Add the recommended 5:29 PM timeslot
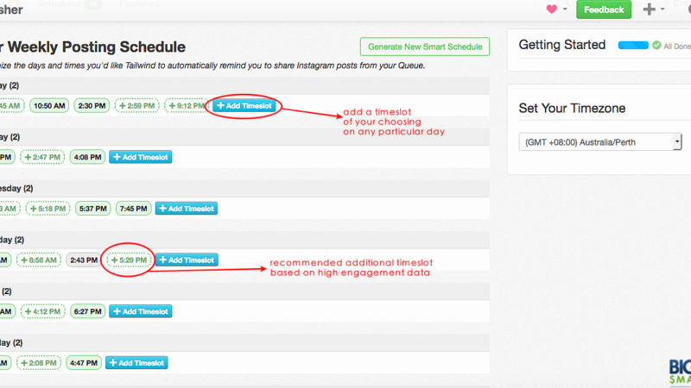Image resolution: width=691 pixels, height=388 pixels. [129, 260]
